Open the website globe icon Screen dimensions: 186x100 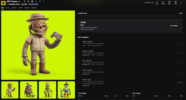coord(32,1)
